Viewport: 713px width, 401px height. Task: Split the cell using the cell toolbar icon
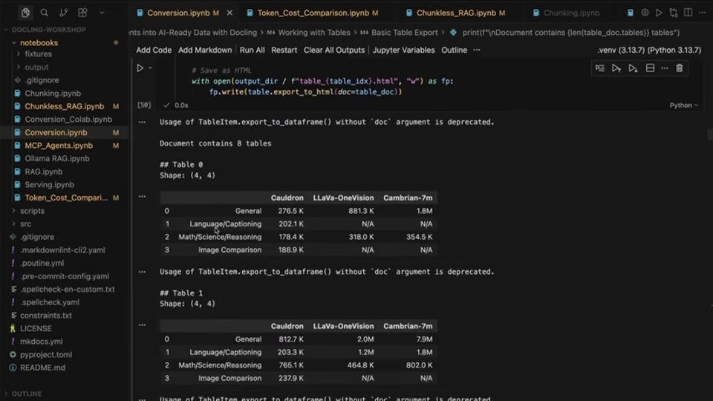click(x=651, y=68)
